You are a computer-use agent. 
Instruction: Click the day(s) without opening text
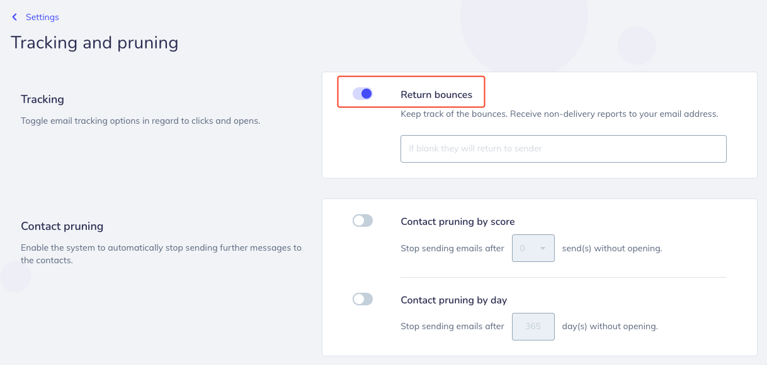click(610, 327)
